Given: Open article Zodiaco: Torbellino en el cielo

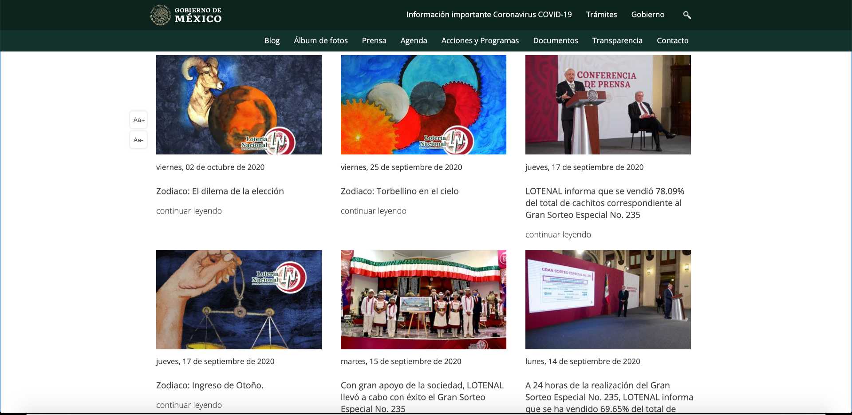Looking at the screenshot, I should [x=400, y=191].
